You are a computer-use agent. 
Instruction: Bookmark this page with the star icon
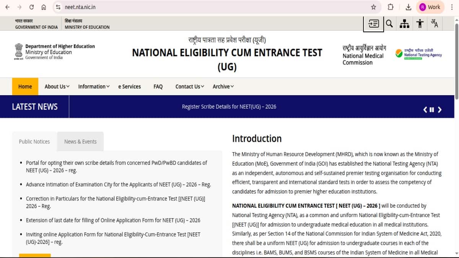(373, 7)
